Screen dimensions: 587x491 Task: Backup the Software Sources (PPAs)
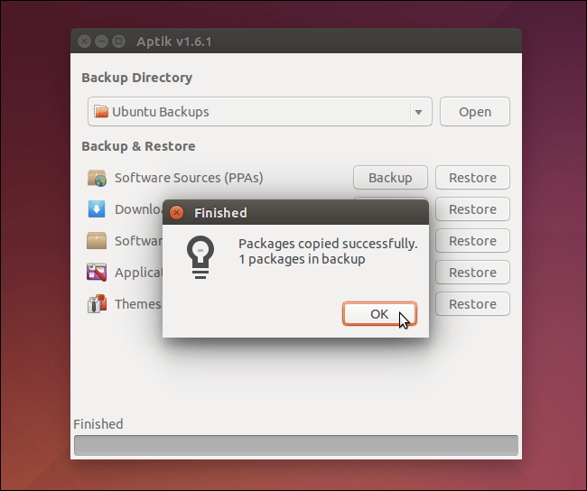pyautogui.click(x=390, y=178)
